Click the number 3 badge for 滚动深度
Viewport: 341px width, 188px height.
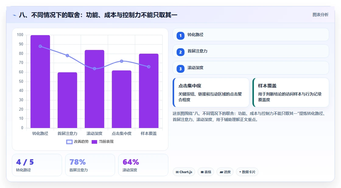tap(180, 69)
